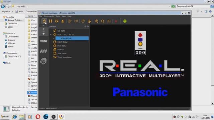This screenshot has height=120, width=214.
Task: Start recording with the red record button
Action: 116,21
